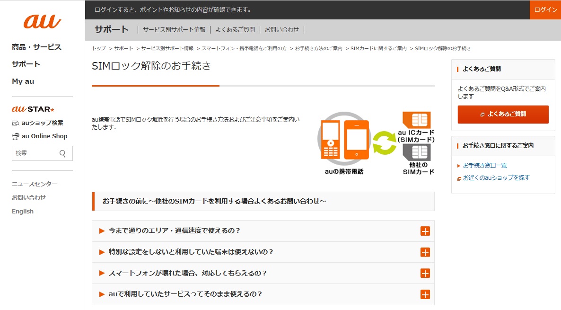Click サポート in breadcrumb
Viewport: 561px width, 310px height.
(x=123, y=48)
